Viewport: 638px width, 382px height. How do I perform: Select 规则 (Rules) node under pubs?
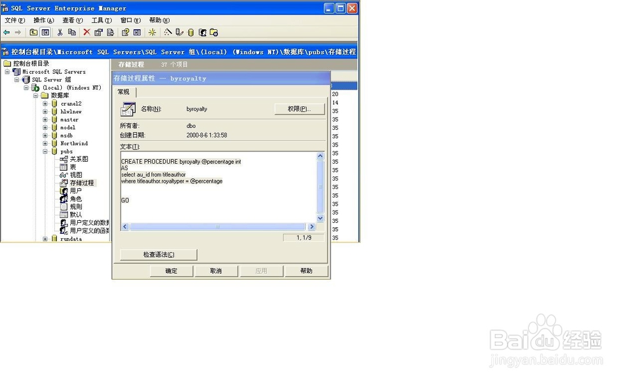(75, 207)
